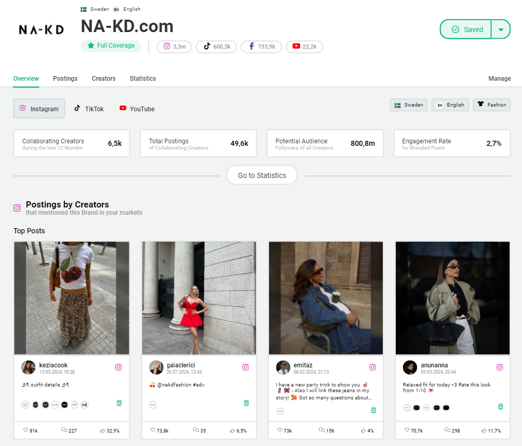
Task: Expand the Saved button dropdown arrow
Action: 501,29
